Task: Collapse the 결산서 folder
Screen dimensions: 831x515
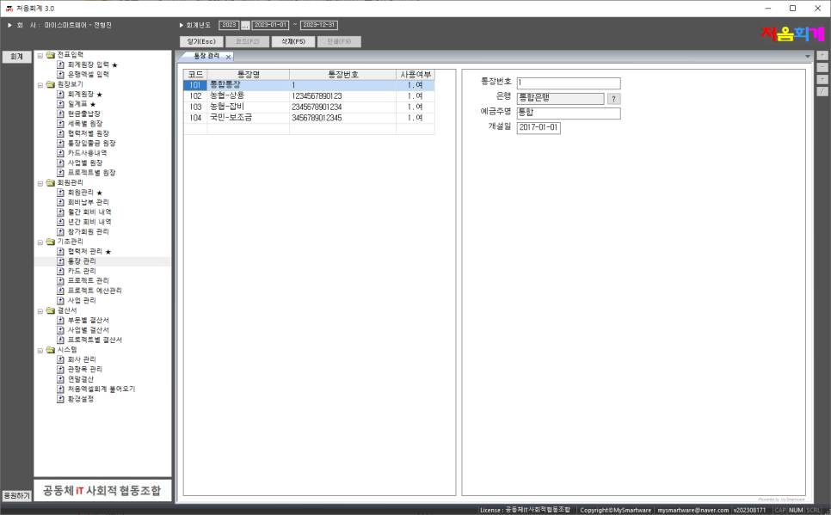Action: click(40, 311)
